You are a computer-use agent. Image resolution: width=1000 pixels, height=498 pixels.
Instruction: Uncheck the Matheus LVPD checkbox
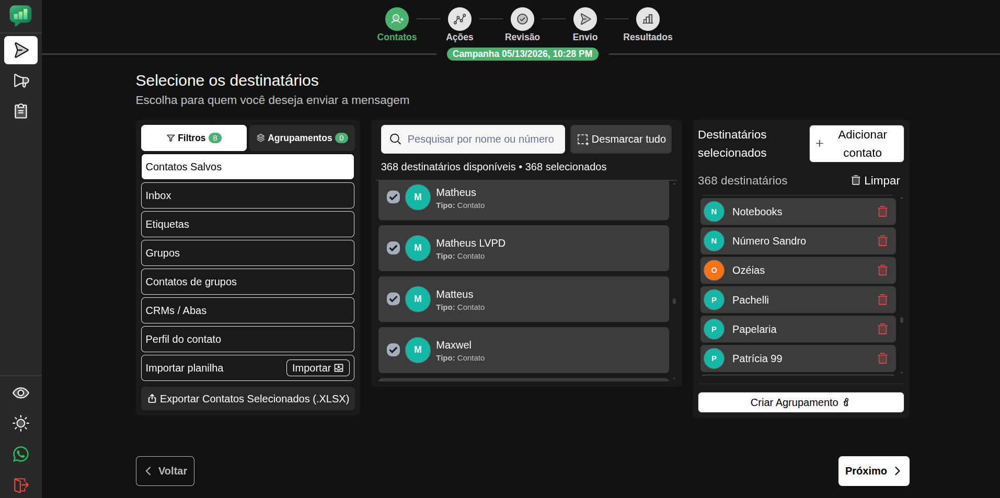[393, 248]
